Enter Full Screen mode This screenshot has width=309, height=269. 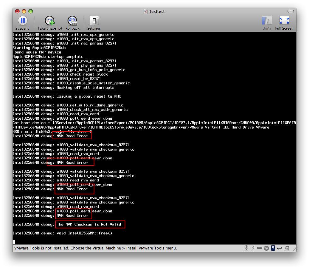284,23
